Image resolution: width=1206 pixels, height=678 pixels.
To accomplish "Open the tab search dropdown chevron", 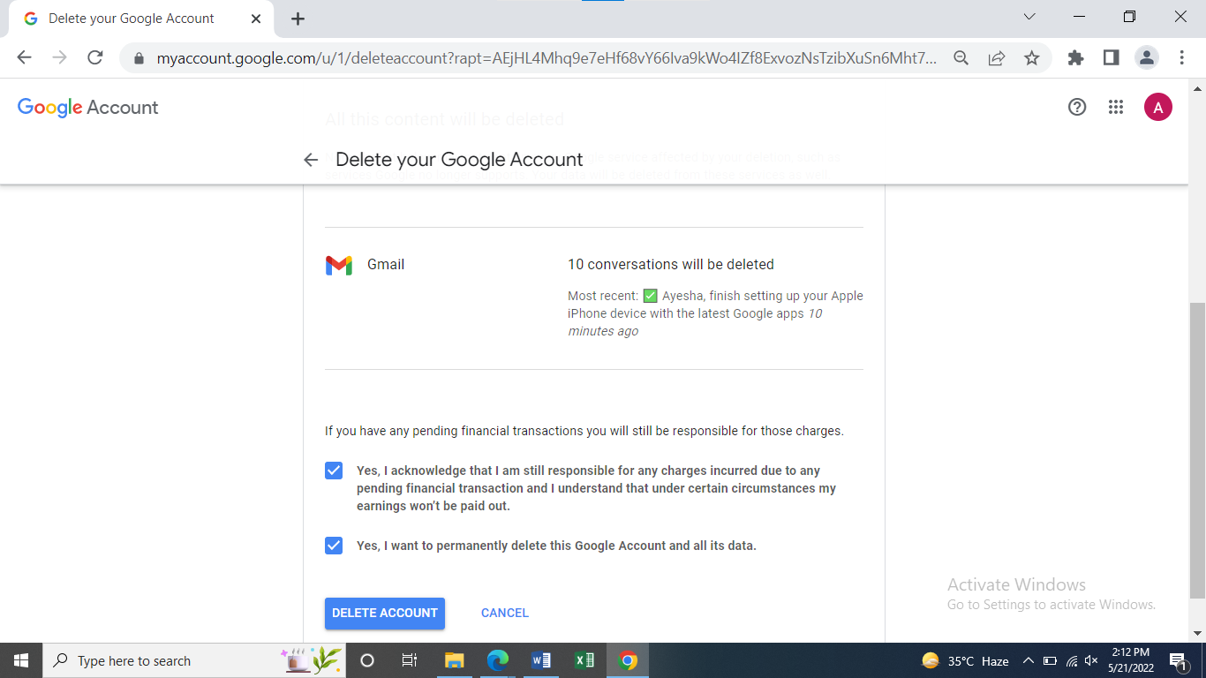I will [x=1029, y=17].
